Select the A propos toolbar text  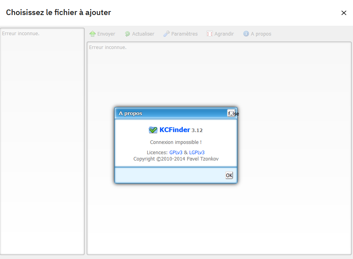[x=261, y=34]
